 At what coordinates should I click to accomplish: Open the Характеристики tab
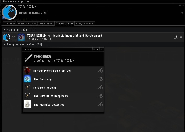coord(27,23)
